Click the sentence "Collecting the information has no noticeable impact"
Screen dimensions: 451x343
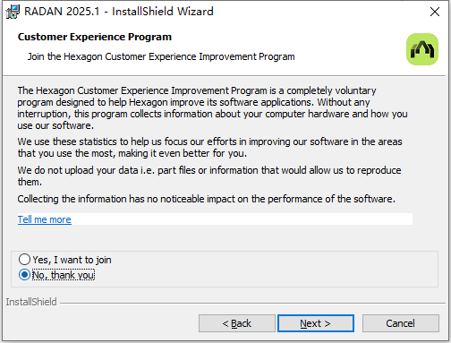click(x=206, y=199)
